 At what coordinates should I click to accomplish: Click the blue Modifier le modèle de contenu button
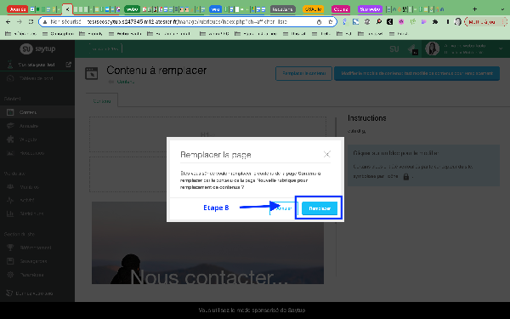tap(416, 73)
